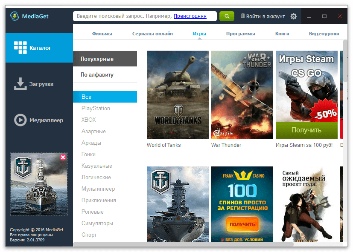This screenshot has width=353, height=252.
Task: Select the Логические category
Action: click(96, 177)
